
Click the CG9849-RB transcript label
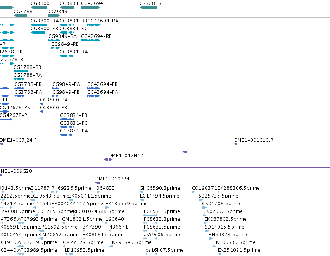(x=65, y=44)
